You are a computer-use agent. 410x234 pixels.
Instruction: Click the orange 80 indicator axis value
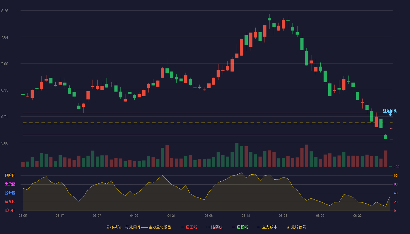tap(396, 175)
